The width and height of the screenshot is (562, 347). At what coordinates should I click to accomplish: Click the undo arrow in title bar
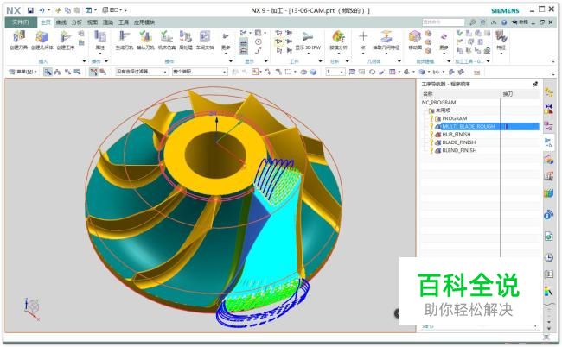(x=42, y=10)
